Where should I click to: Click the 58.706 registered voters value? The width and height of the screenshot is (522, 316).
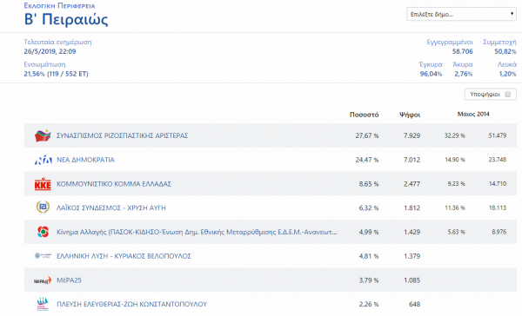point(463,51)
